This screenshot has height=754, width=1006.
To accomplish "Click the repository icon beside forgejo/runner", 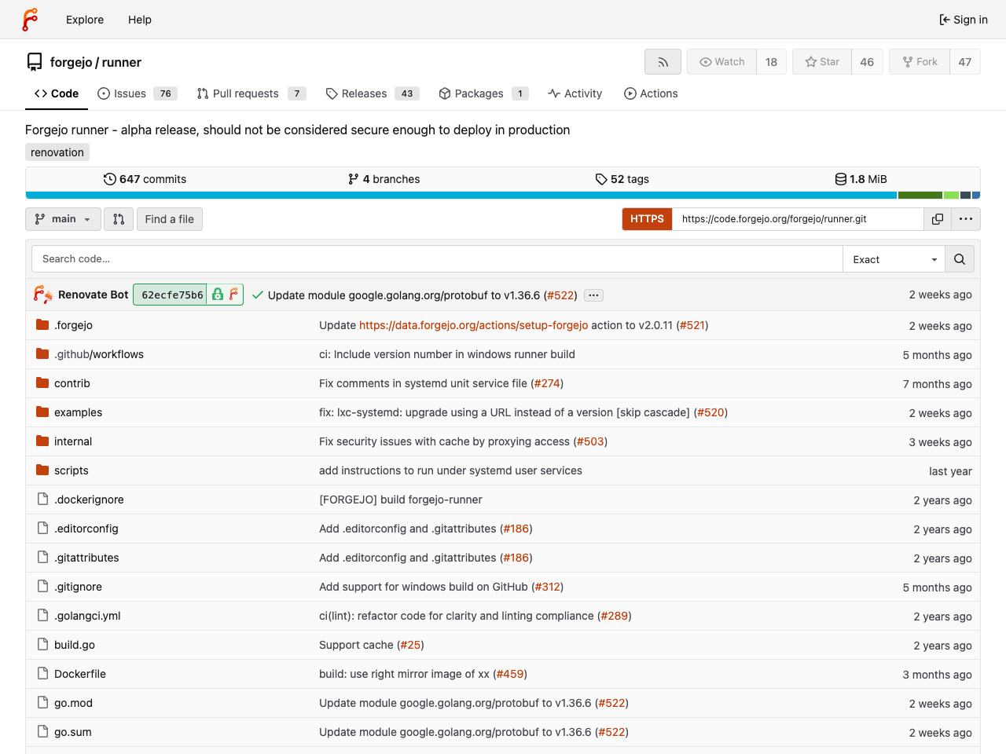I will (35, 62).
